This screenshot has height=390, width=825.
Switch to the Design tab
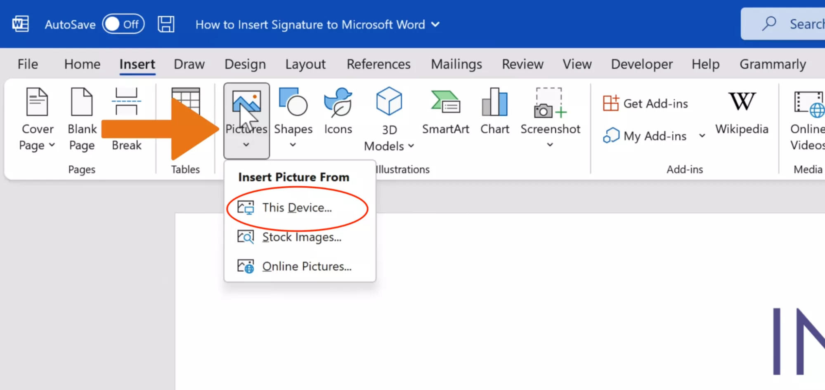(x=245, y=64)
